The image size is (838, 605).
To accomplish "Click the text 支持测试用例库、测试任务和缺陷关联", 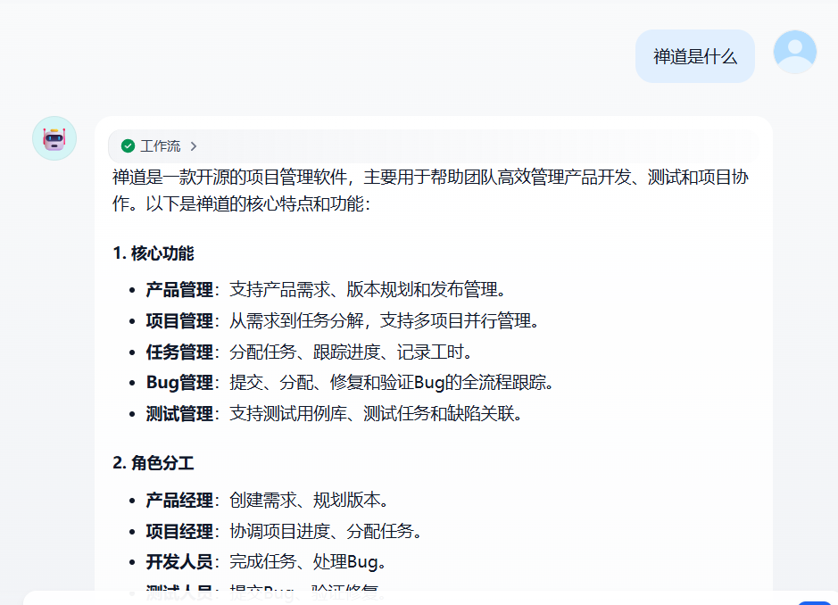I will 376,414.
